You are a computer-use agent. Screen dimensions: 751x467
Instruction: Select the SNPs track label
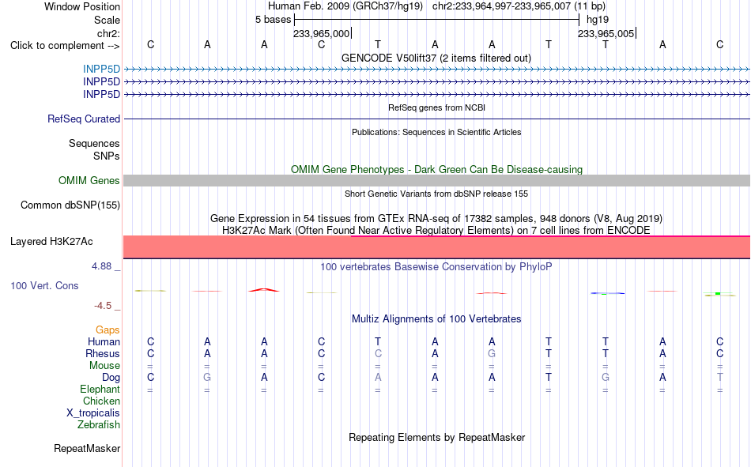tap(107, 156)
